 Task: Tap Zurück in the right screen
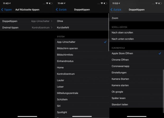click(x=116, y=10)
